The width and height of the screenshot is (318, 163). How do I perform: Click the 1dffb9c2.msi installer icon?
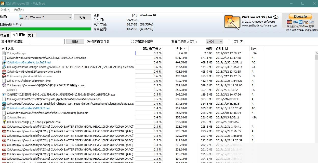click(x=4, y=108)
